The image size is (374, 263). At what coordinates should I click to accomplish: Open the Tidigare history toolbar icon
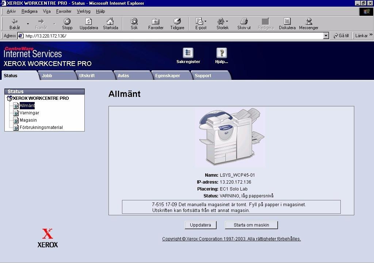click(177, 21)
